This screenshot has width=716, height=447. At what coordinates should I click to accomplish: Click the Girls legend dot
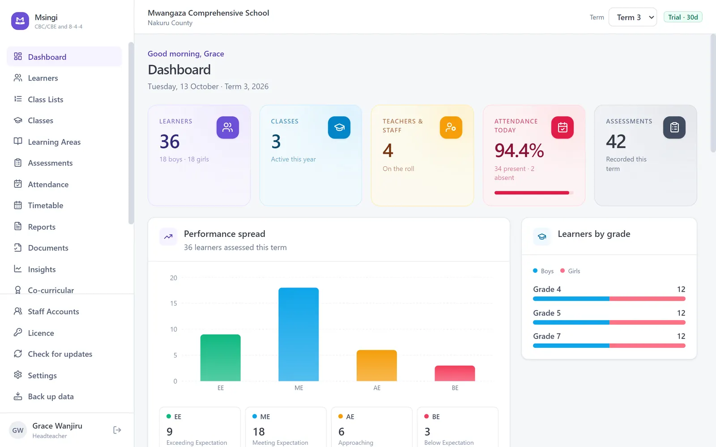tap(563, 270)
